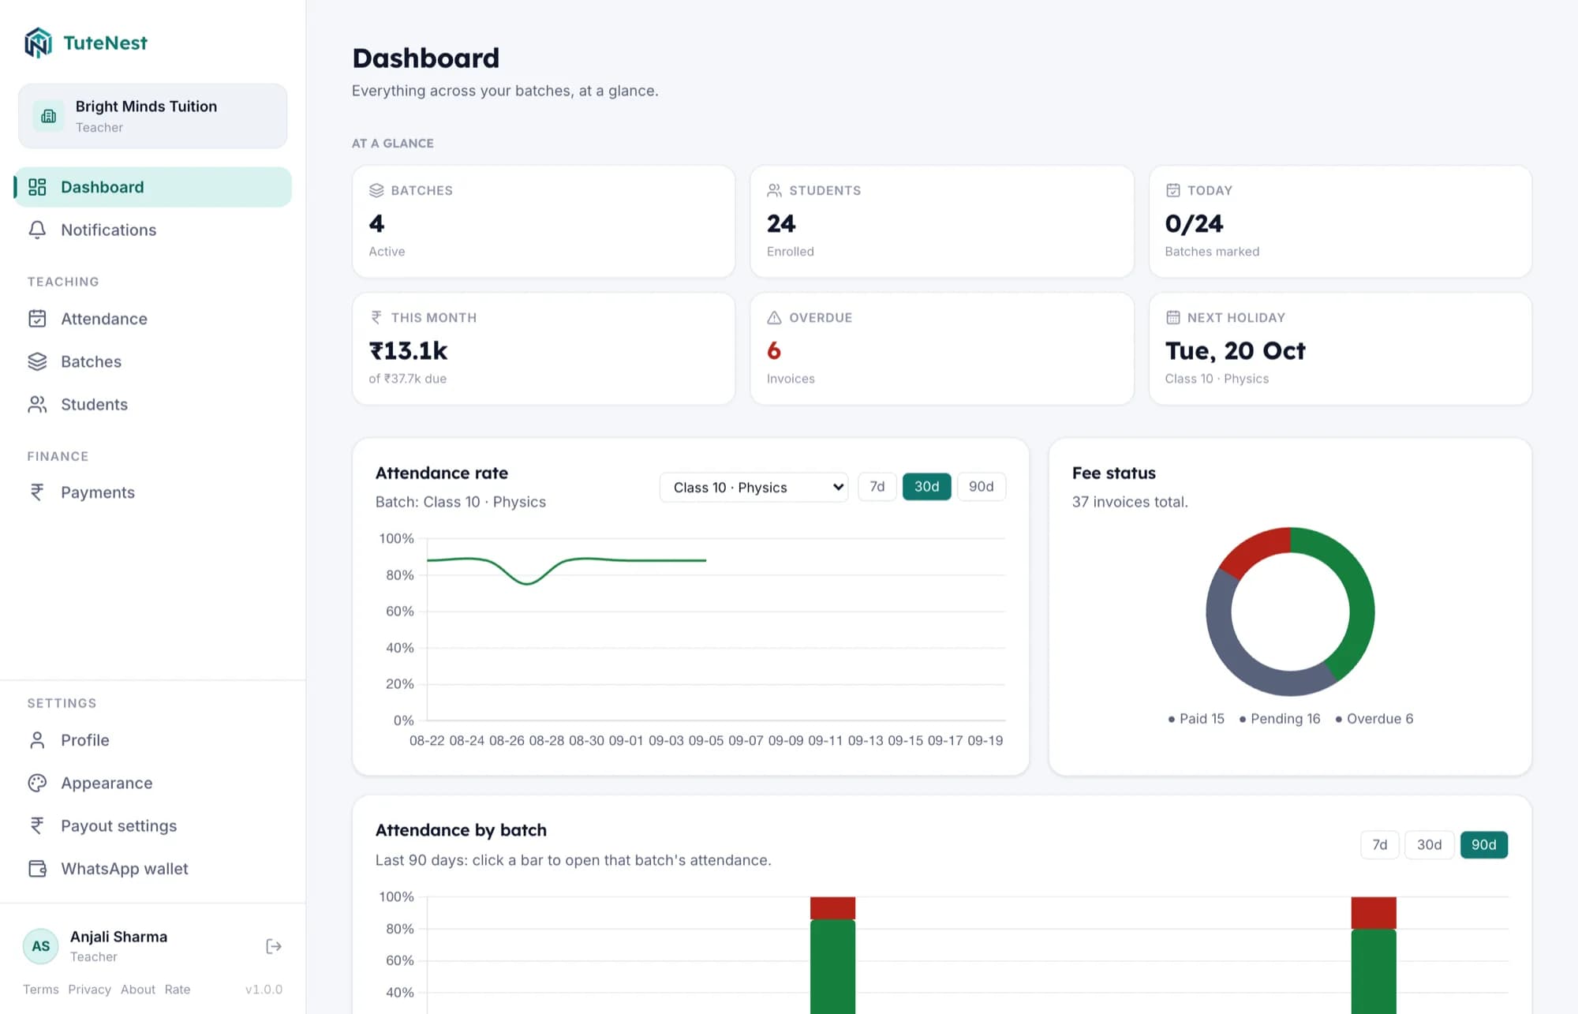Click the AS avatar circle
This screenshot has height=1014, width=1578.
[x=41, y=946]
